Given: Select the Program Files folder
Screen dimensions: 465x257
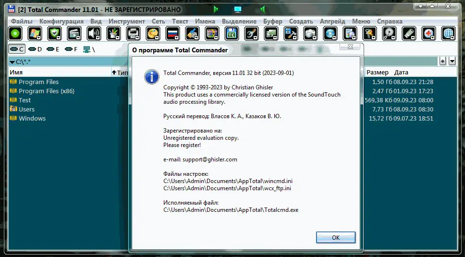Looking at the screenshot, I should pyautogui.click(x=38, y=82).
